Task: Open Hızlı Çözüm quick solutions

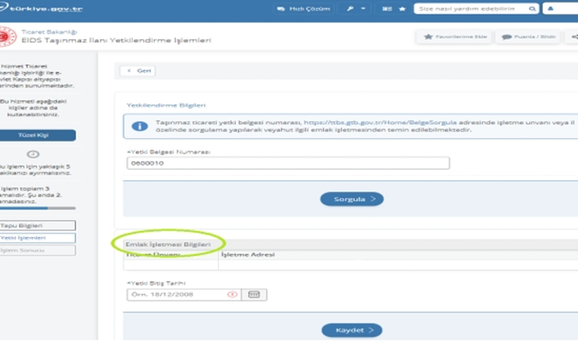Action: pos(303,9)
